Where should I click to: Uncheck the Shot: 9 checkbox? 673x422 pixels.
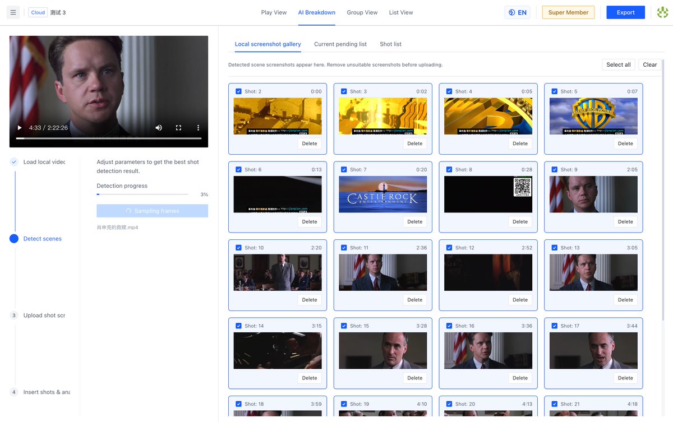pos(555,169)
